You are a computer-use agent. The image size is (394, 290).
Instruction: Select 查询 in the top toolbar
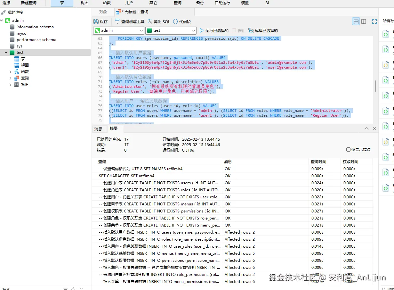pos(178,3)
